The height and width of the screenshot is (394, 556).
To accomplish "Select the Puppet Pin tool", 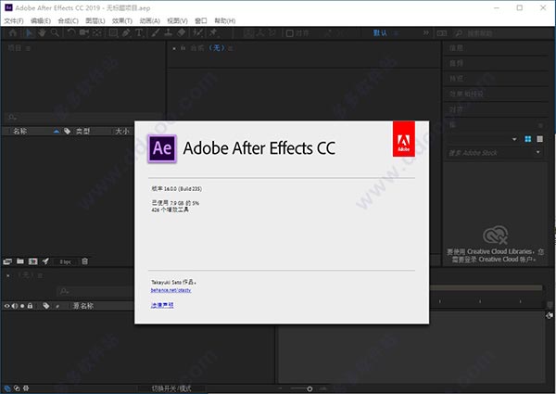I will click(213, 33).
